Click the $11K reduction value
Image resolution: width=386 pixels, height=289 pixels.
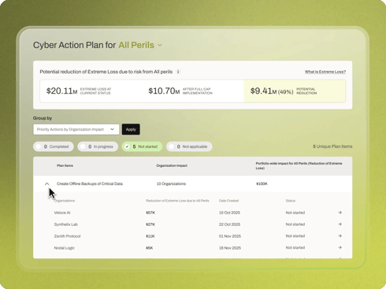coord(150,236)
